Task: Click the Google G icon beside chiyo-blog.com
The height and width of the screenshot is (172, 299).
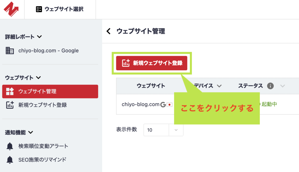Action: (163, 104)
